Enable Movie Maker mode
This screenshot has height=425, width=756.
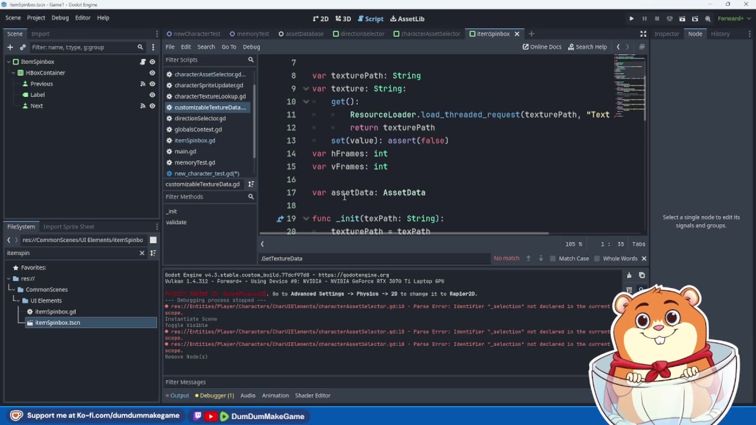[x=708, y=18]
